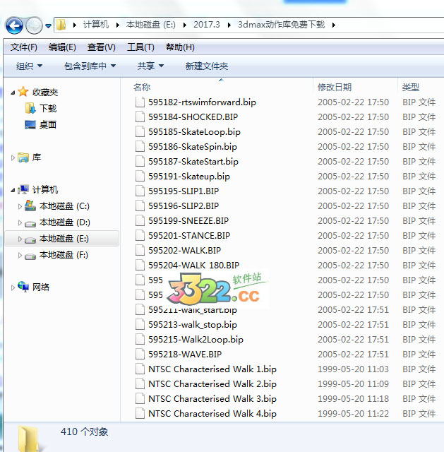Click the 下载 folder icon in favorites

30,108
